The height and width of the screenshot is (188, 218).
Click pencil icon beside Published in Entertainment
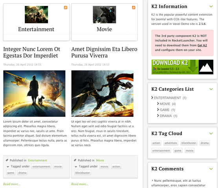pos(7,160)
